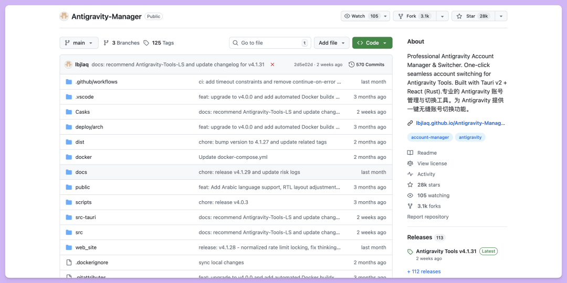Image resolution: width=567 pixels, height=283 pixels.
Task: Click the failed status X icon
Action: coord(272,64)
